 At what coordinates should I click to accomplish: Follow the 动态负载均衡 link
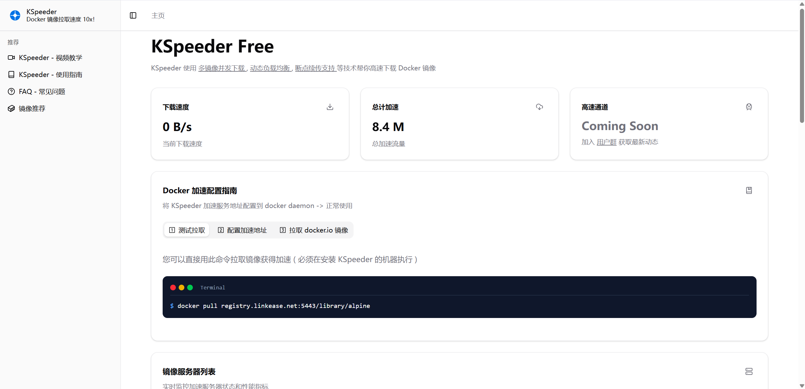point(270,68)
